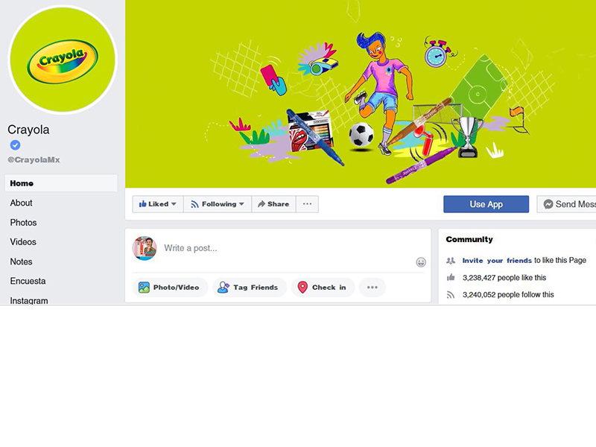This screenshot has width=596, height=447.
Task: Click the Use App button
Action: [486, 204]
